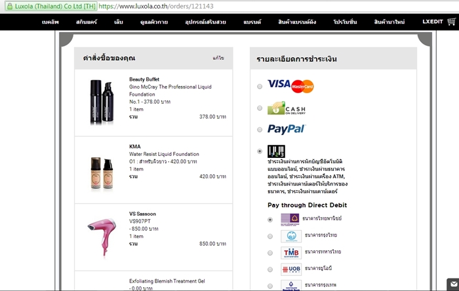Click the รายละเอียดการชำระเงิน heading
The image size is (459, 291).
[296, 59]
